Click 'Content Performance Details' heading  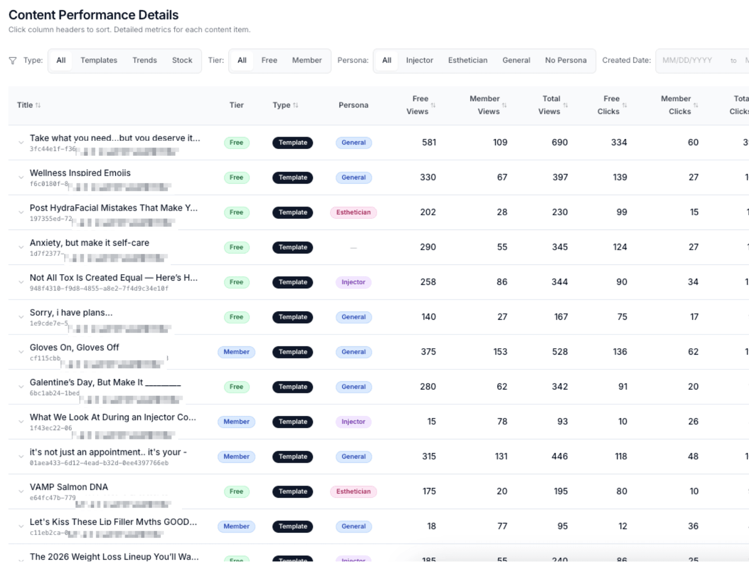click(x=93, y=15)
